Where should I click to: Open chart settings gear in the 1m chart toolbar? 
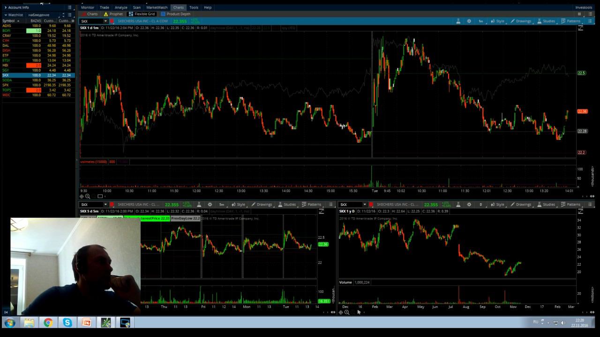tap(469, 21)
